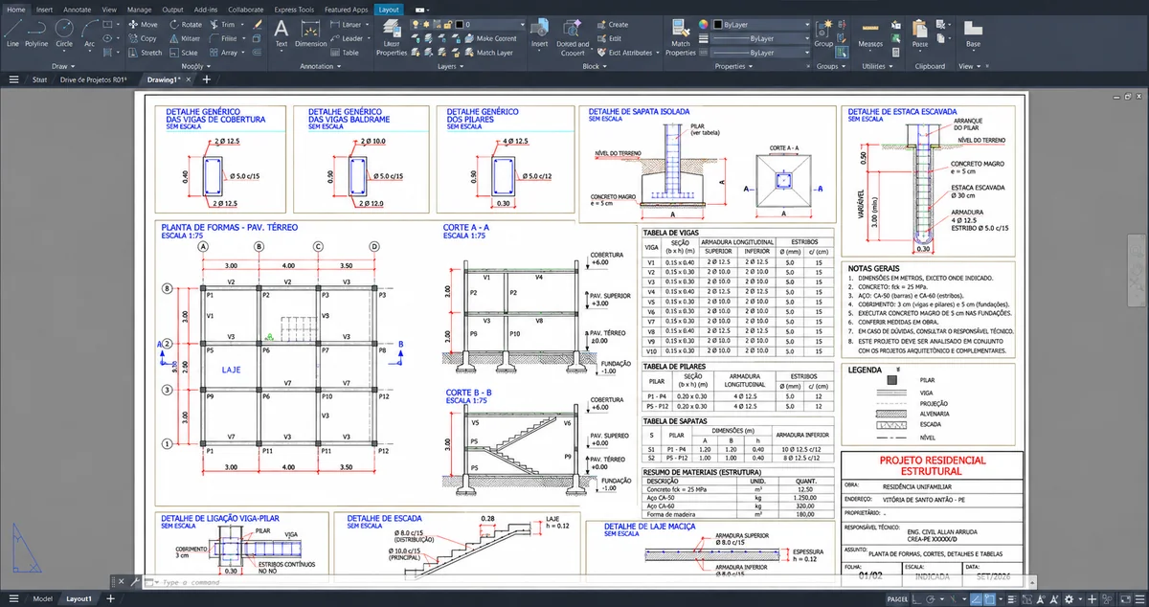Expand the Draw panel dropdown

coord(63,66)
